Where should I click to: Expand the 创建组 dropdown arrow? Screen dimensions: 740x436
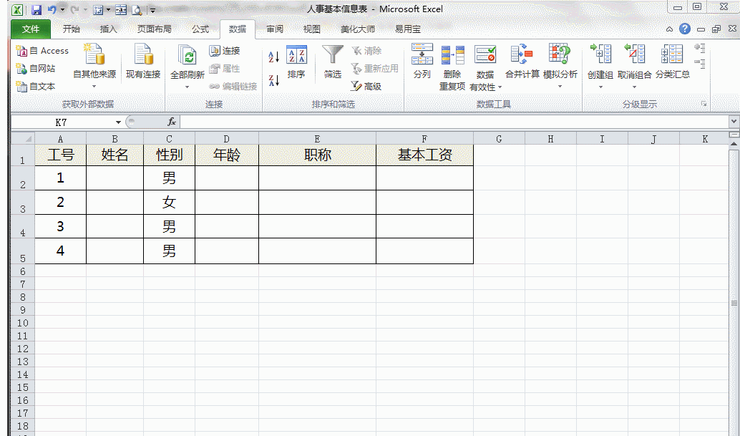click(x=600, y=87)
